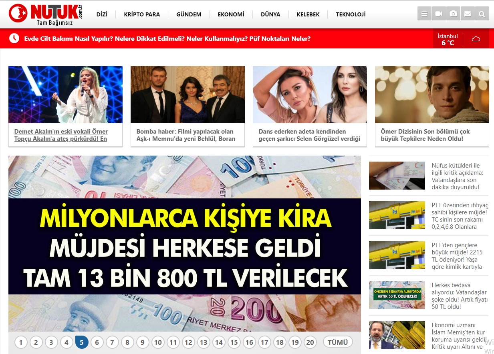Click the clock icon in red ticker
Viewport: 494px width, 354px height.
pyautogui.click(x=14, y=38)
